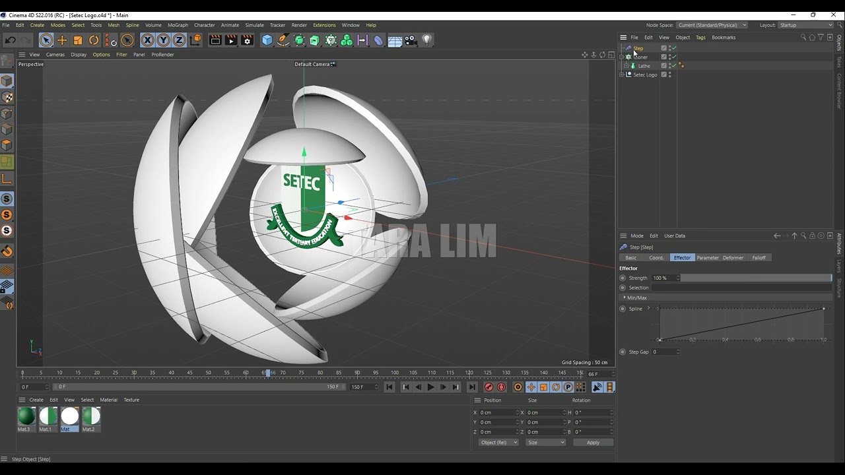Toggle Setec Logo visibility dots

click(670, 75)
